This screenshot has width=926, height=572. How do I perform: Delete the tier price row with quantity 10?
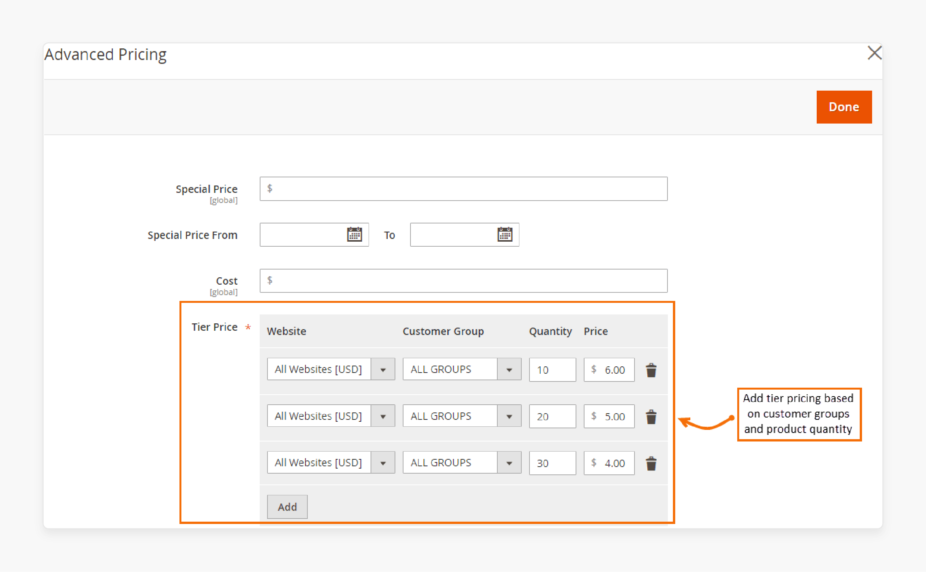pyautogui.click(x=651, y=370)
